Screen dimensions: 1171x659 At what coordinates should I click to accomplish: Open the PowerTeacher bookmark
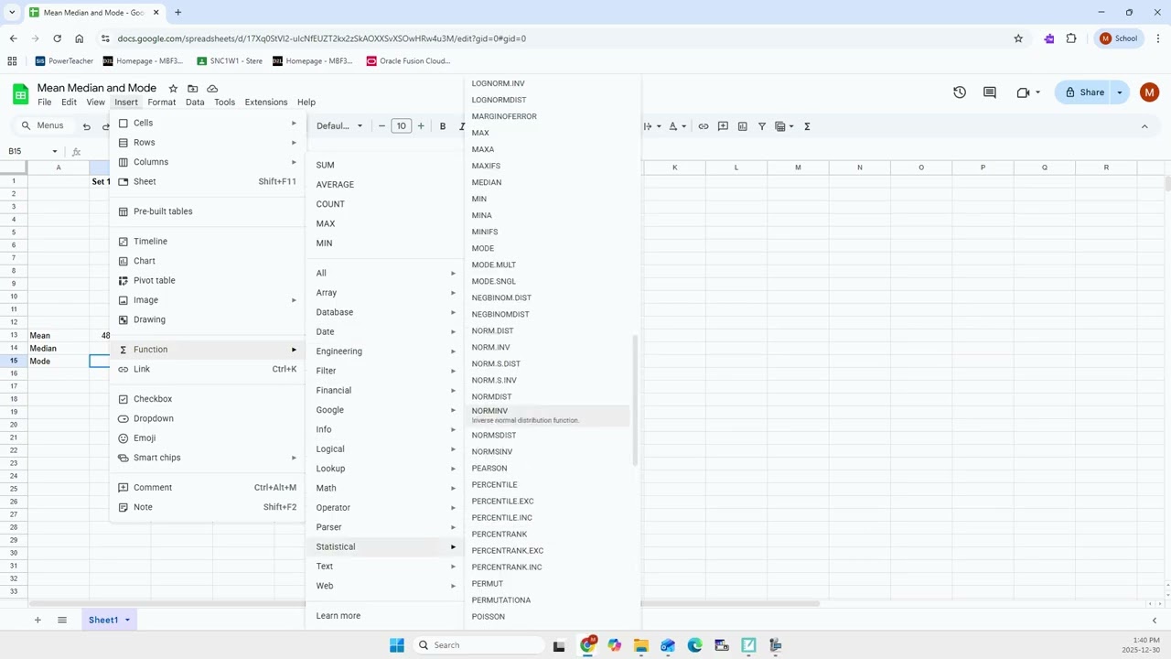64,61
